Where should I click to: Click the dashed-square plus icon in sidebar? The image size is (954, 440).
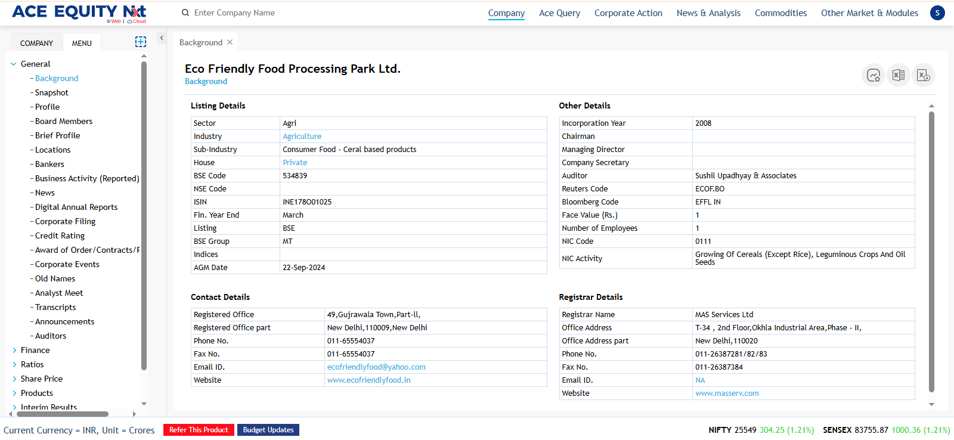click(x=141, y=42)
